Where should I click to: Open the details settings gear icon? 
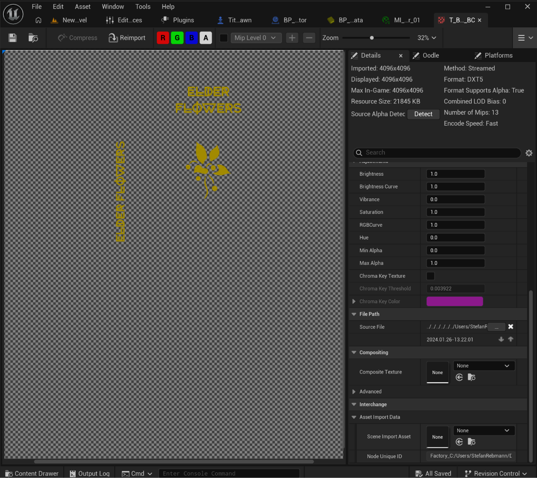click(529, 153)
